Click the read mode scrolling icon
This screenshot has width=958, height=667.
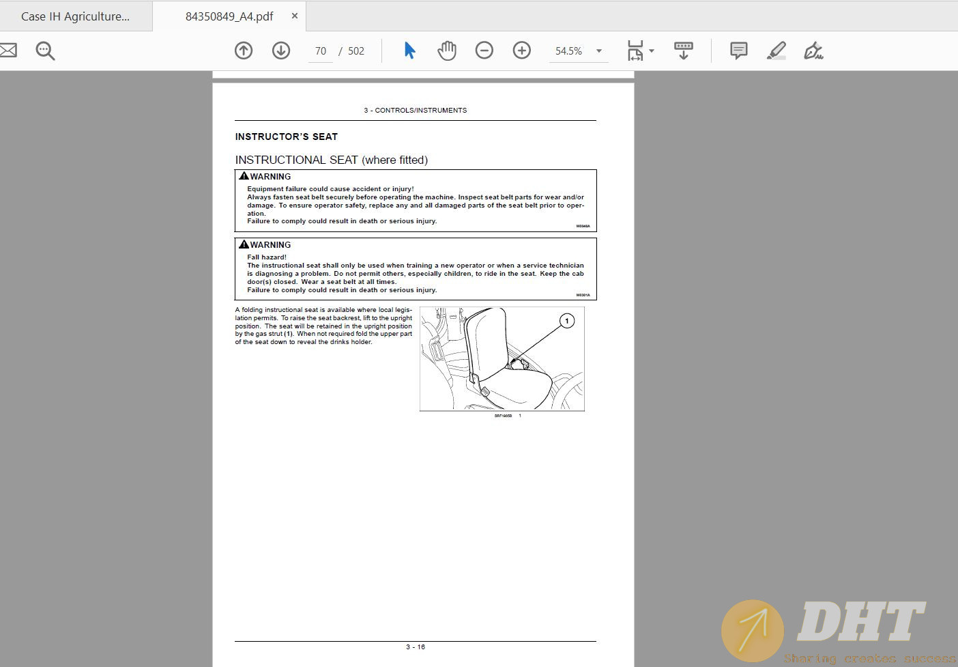coord(683,51)
